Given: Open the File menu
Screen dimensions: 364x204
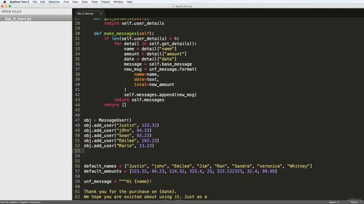Looking at the screenshot, I should 35,2.
